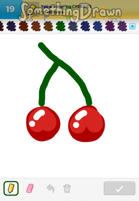
Task: Pick the olive brown color swatch
Action: (48, 26)
